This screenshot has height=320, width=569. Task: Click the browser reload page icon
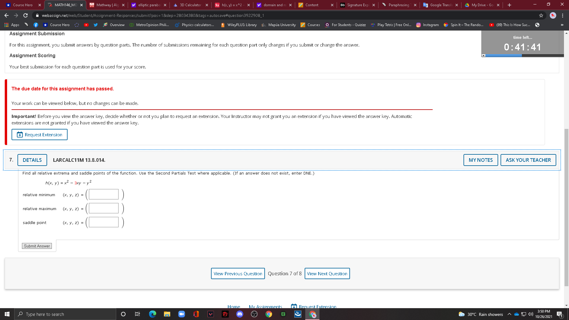25,15
